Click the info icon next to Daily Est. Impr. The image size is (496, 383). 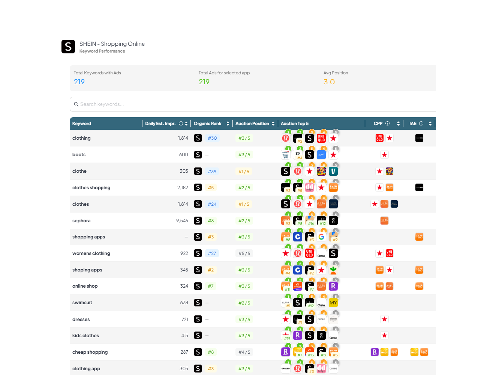pyautogui.click(x=181, y=124)
